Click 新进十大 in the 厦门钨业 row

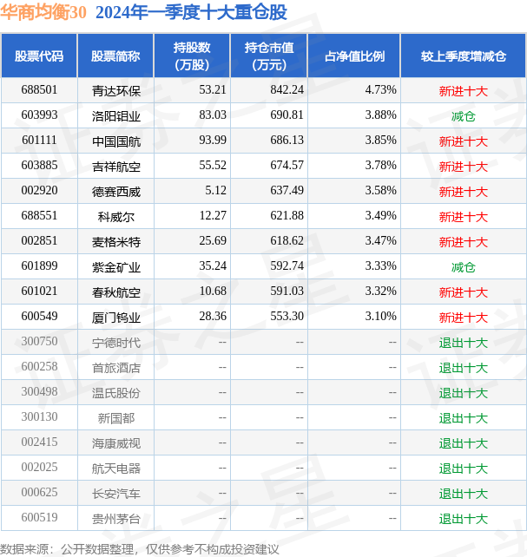(464, 318)
